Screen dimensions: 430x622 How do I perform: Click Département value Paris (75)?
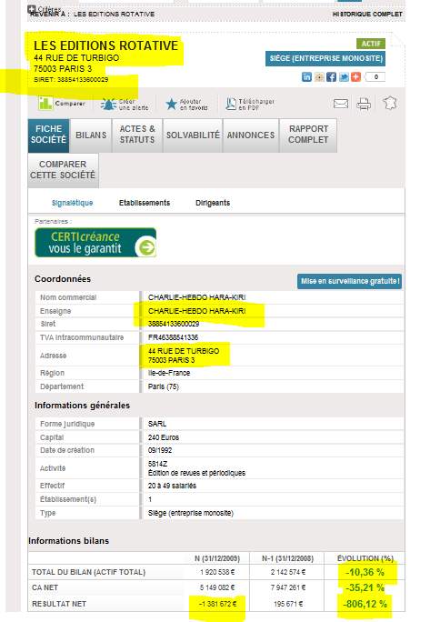(164, 386)
